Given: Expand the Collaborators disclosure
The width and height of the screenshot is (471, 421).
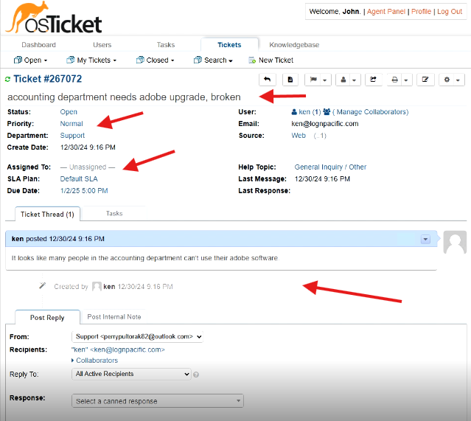Looking at the screenshot, I should click(94, 361).
